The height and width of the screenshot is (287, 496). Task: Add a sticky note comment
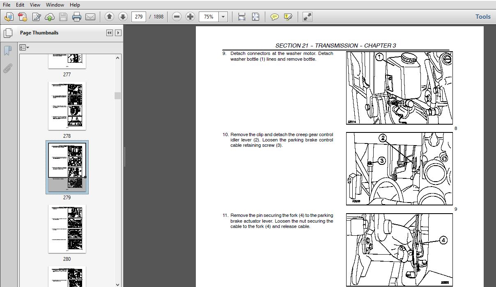tap(275, 17)
